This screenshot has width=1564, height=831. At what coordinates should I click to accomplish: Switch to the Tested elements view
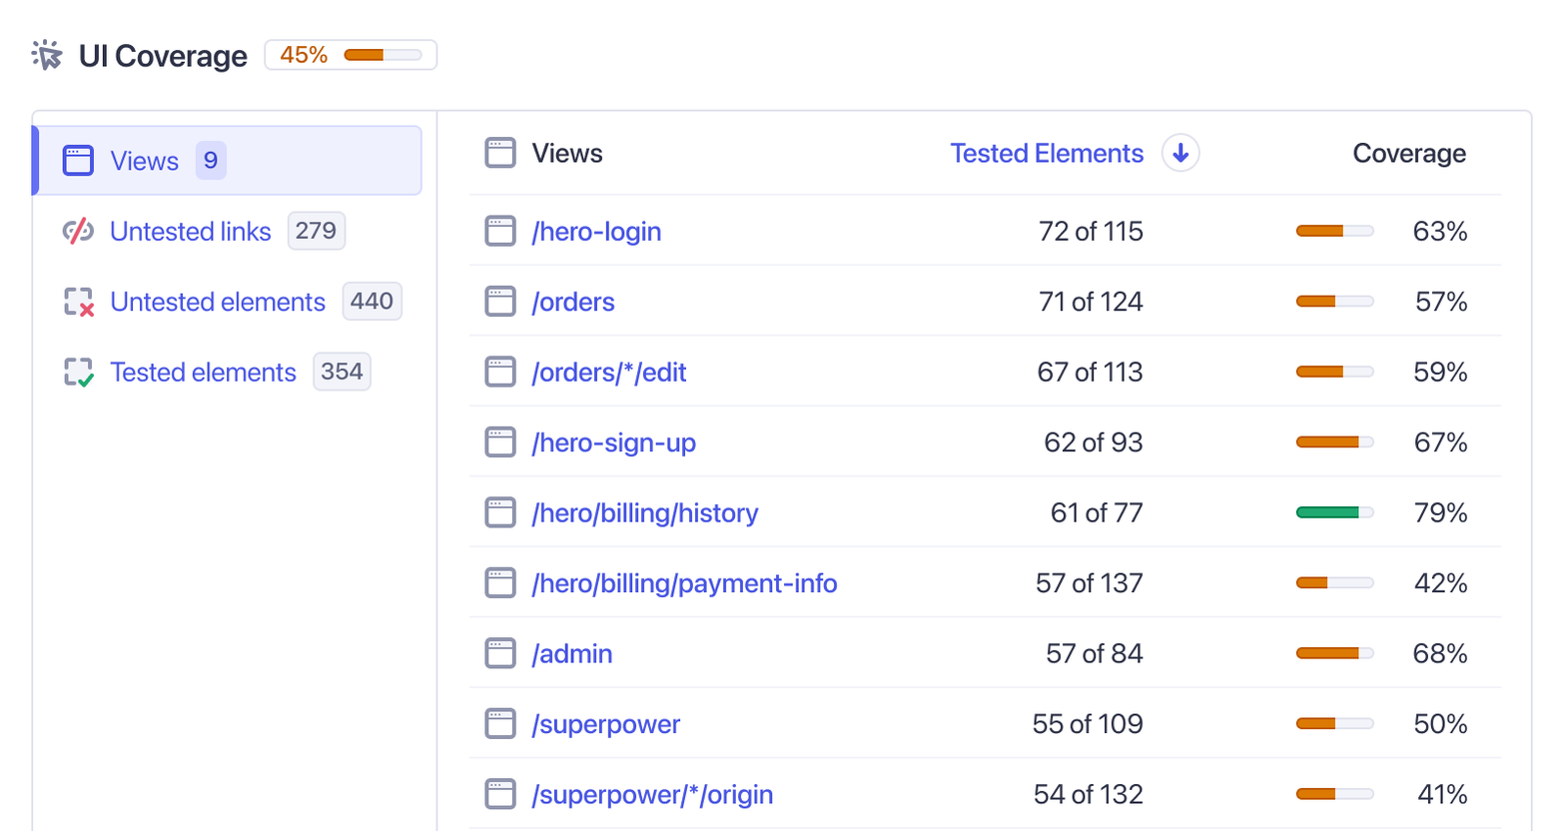click(203, 372)
